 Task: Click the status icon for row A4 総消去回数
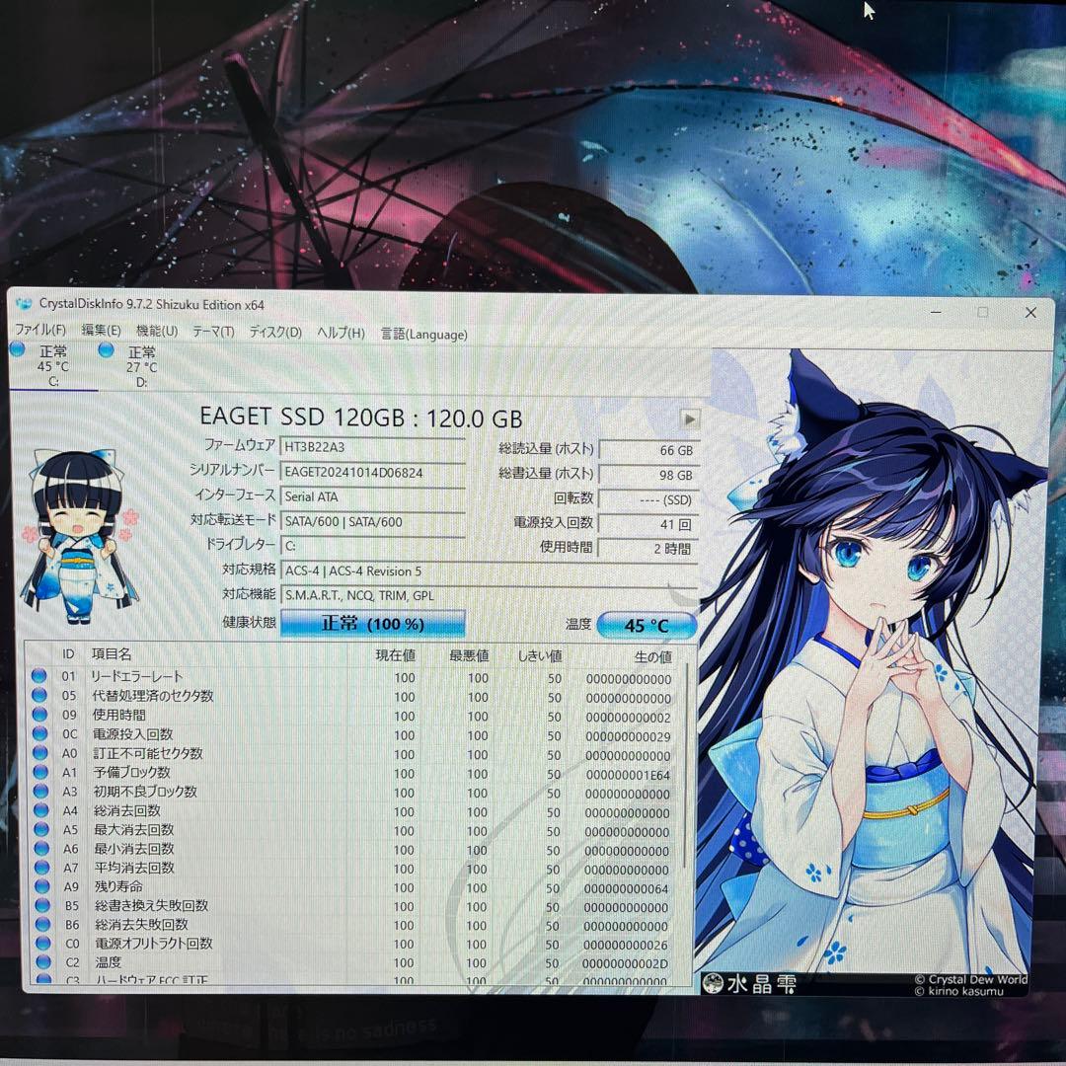[x=41, y=809]
